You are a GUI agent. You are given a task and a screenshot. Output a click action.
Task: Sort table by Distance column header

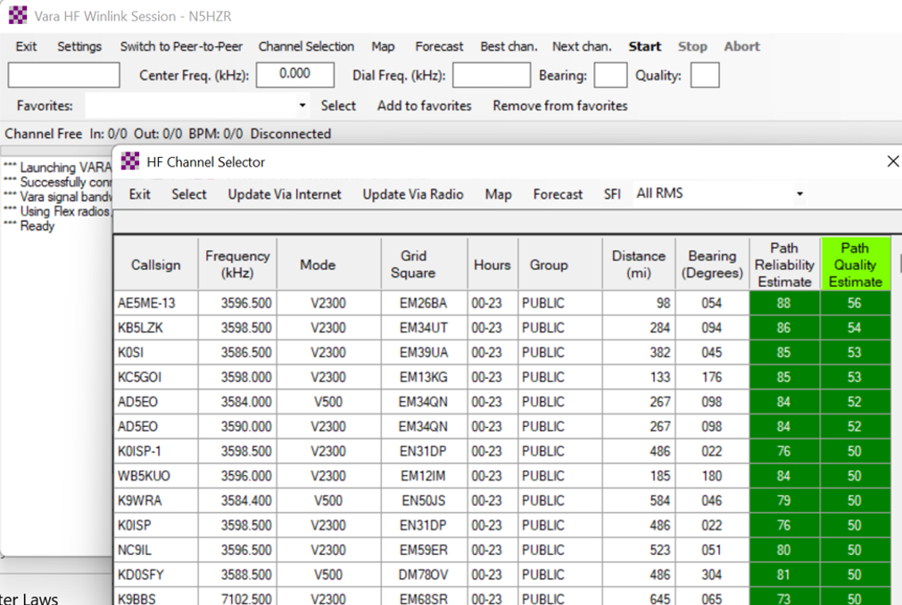(638, 265)
